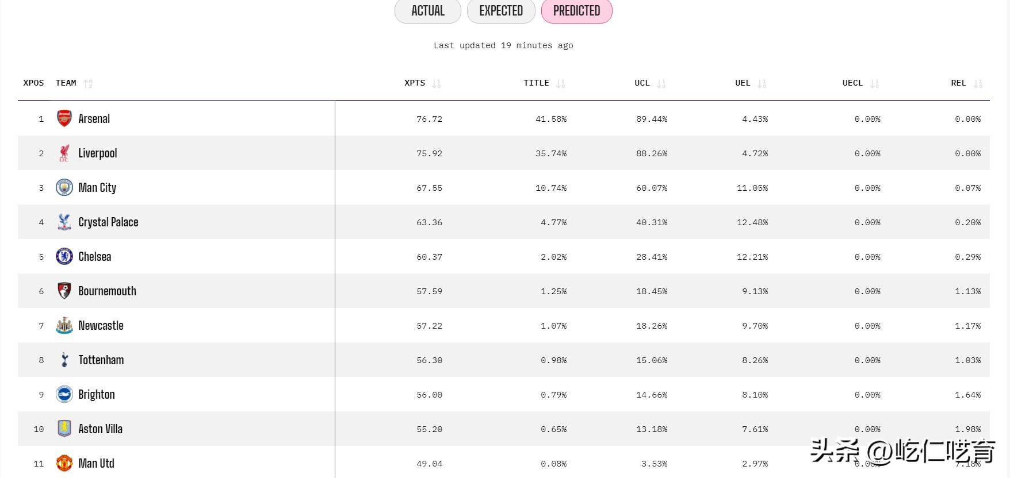
Task: Select the PREDICTED table view
Action: pos(576,11)
